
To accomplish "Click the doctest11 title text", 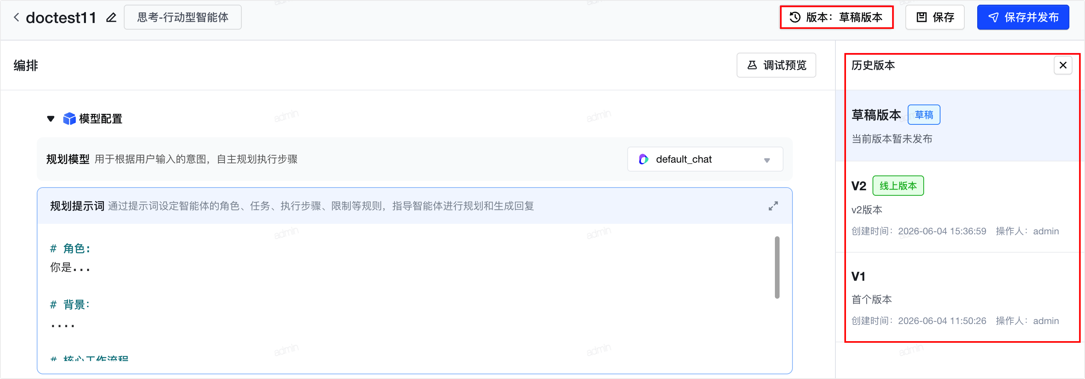I will (x=61, y=17).
